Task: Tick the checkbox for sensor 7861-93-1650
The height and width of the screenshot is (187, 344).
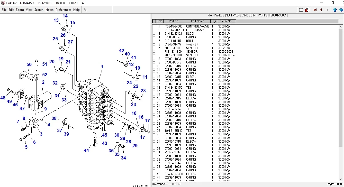Action: click(x=154, y=52)
